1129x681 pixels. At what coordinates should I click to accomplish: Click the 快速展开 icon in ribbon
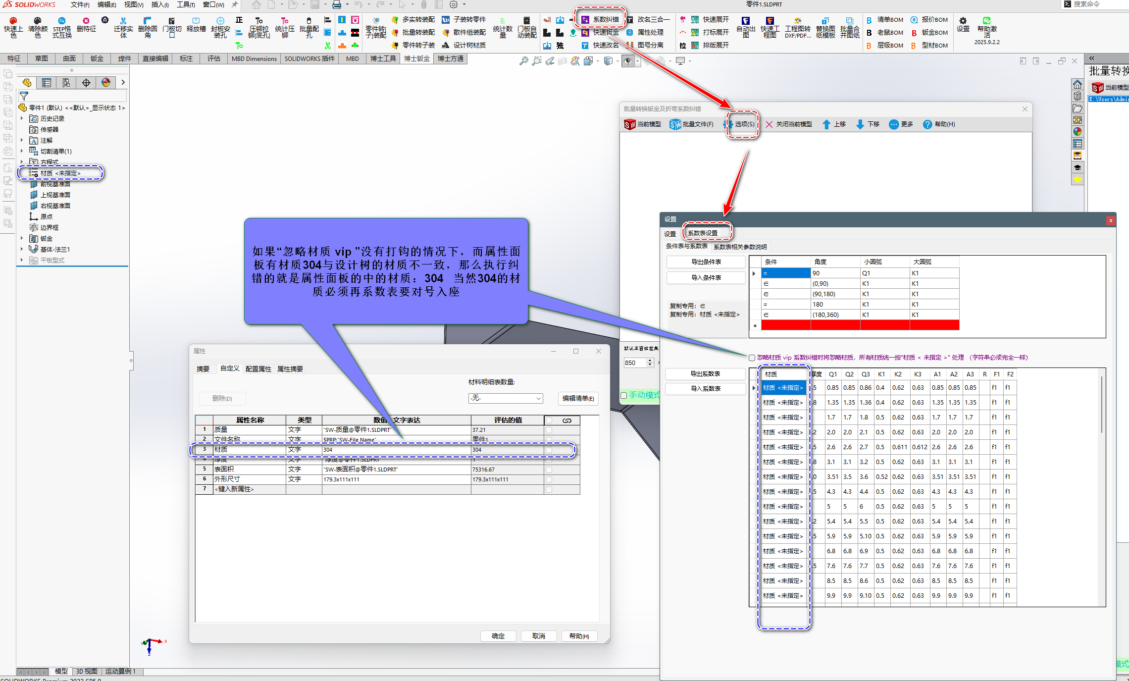pos(695,19)
